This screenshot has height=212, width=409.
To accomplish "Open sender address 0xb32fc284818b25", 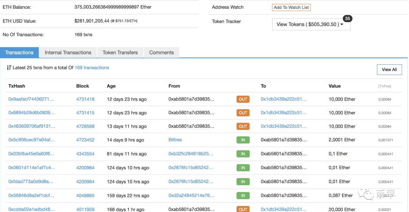I will point(191,154).
